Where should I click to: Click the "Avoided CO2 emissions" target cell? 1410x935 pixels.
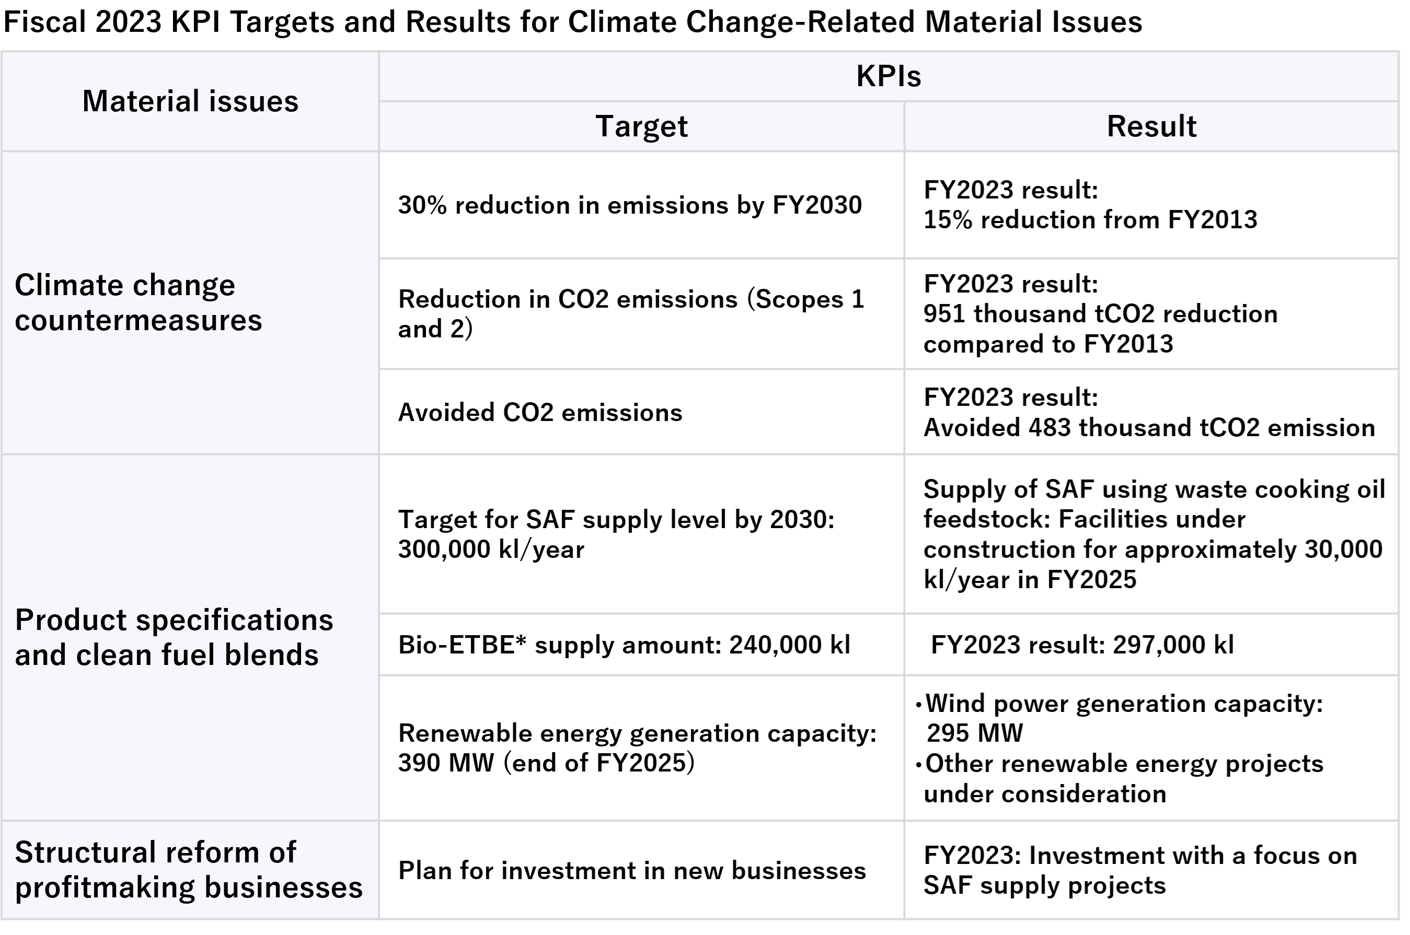[x=540, y=413]
